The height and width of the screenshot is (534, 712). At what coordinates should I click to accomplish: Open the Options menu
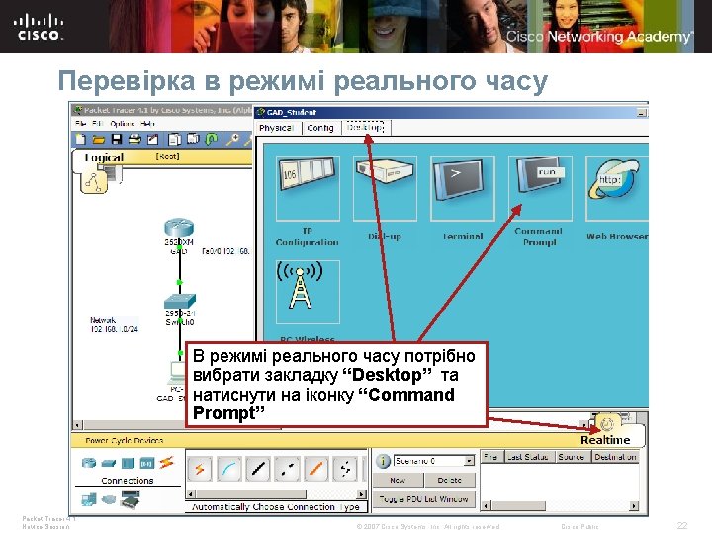(x=122, y=123)
